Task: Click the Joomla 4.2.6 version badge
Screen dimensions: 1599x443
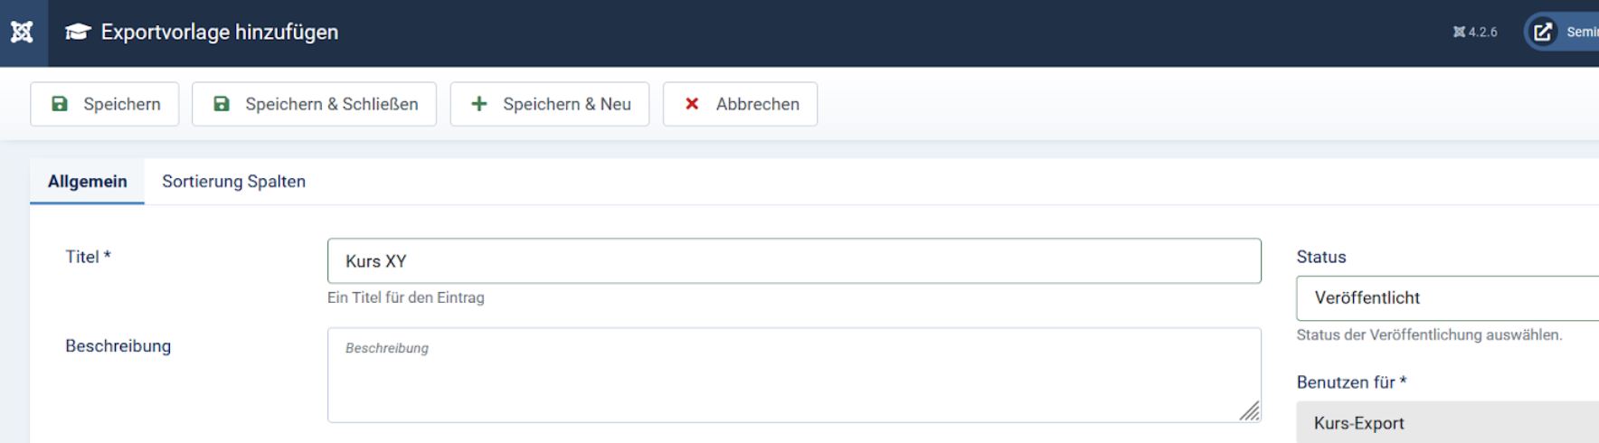Action: (1474, 33)
